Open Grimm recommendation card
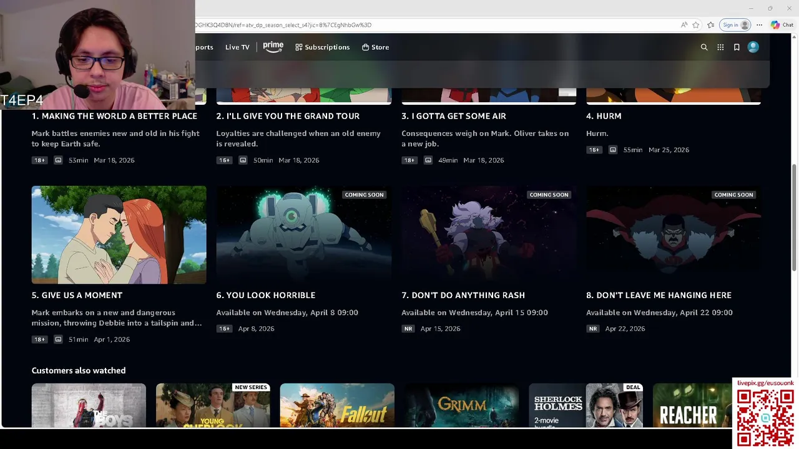799x449 pixels. tap(461, 405)
